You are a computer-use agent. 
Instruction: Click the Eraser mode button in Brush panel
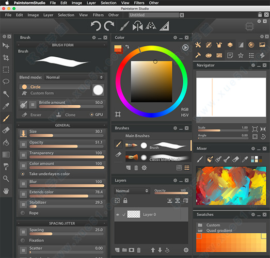(32, 115)
